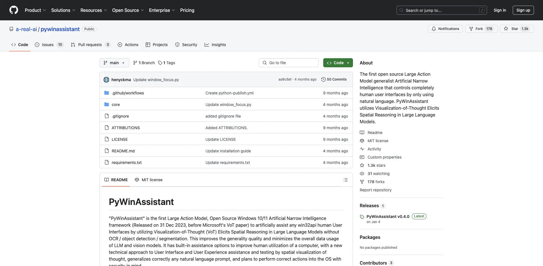
Task: Click the bell Notifications button
Action: pyautogui.click(x=445, y=29)
